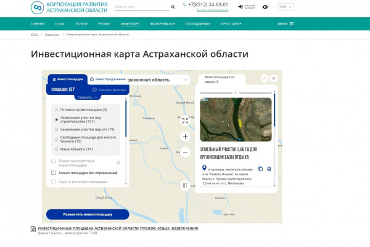The width and height of the screenshot is (370, 247).
Task: Click the phone number +7(8512) 24-63-01
Action: (208, 4)
